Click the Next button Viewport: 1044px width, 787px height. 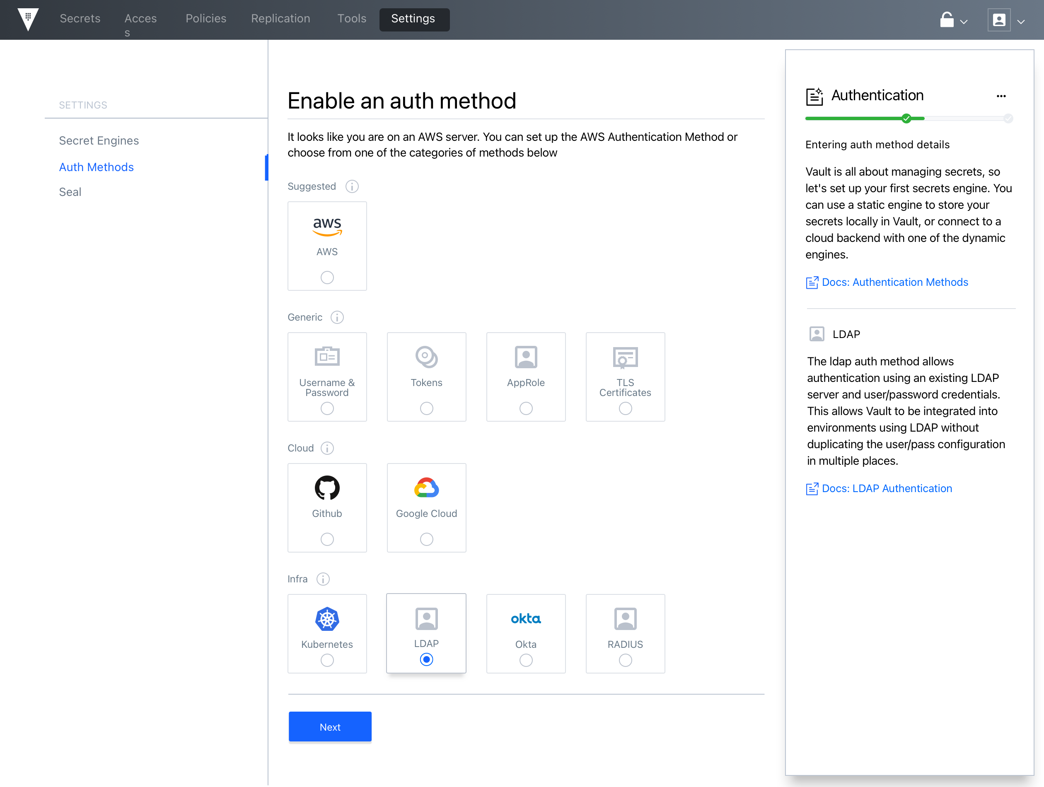[330, 727]
